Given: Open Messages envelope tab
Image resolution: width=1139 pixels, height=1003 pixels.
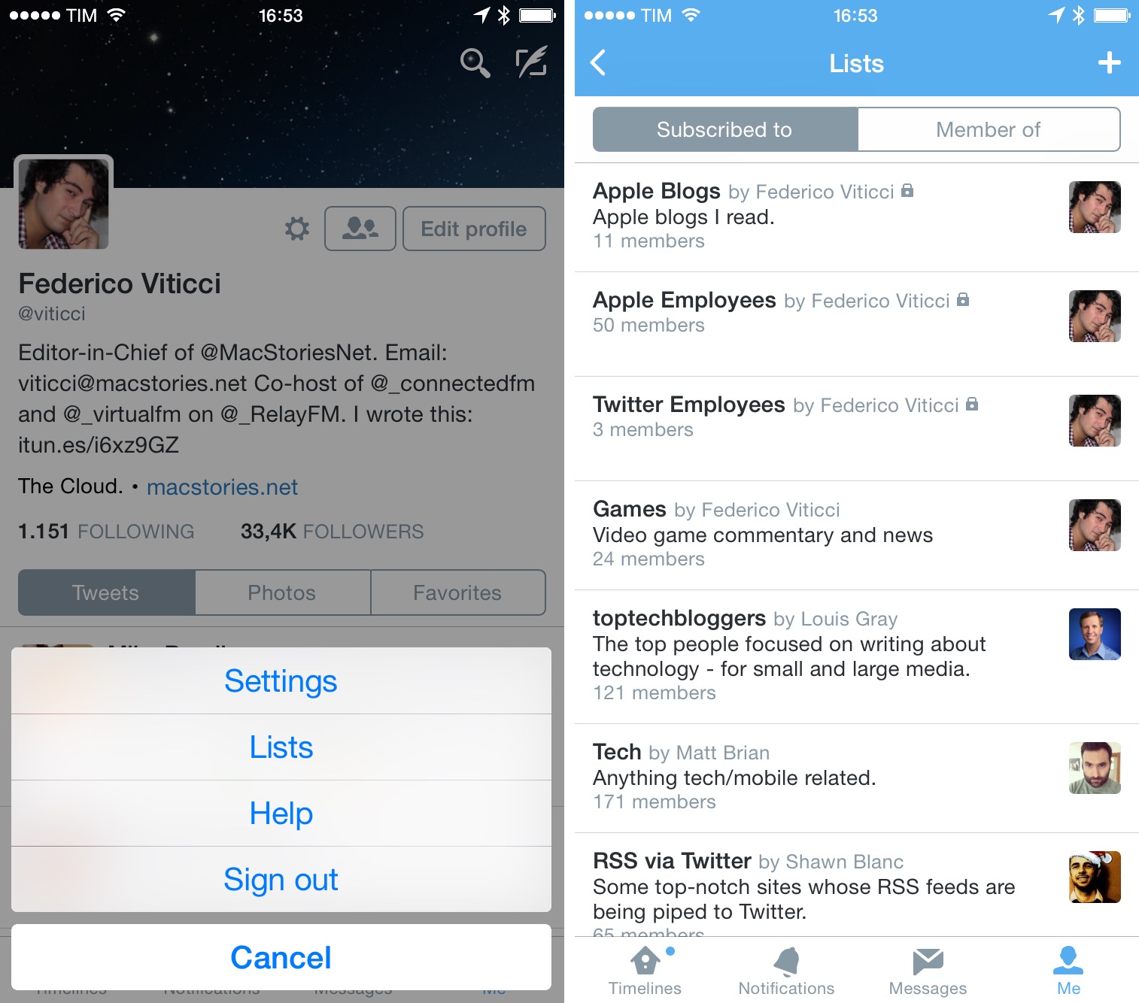Looking at the screenshot, I should pyautogui.click(x=928, y=971).
